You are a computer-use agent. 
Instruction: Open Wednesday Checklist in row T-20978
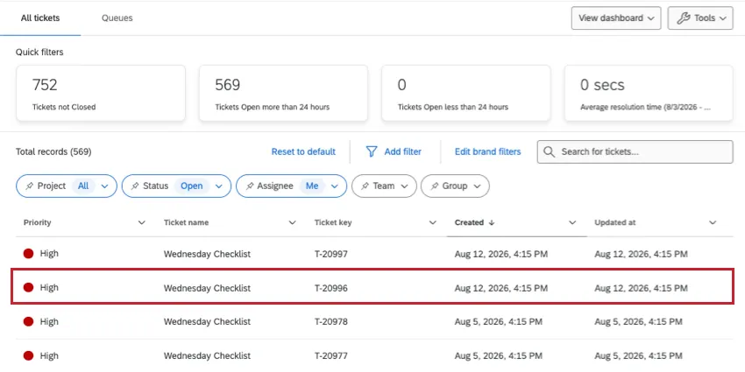tap(207, 322)
